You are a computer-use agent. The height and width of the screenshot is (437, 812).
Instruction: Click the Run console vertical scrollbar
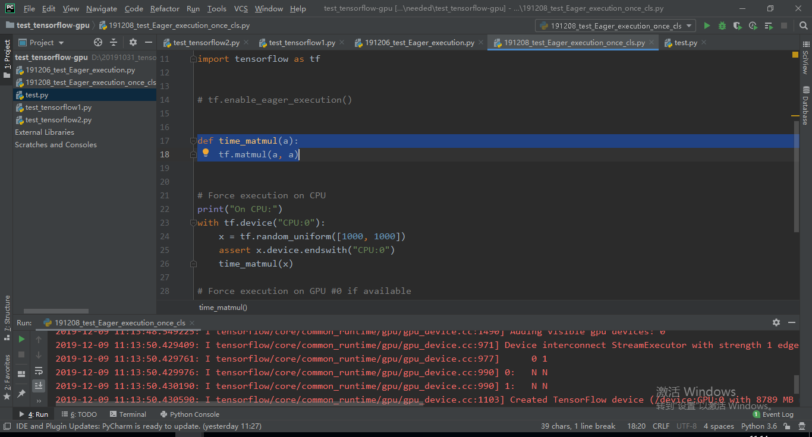(x=797, y=385)
